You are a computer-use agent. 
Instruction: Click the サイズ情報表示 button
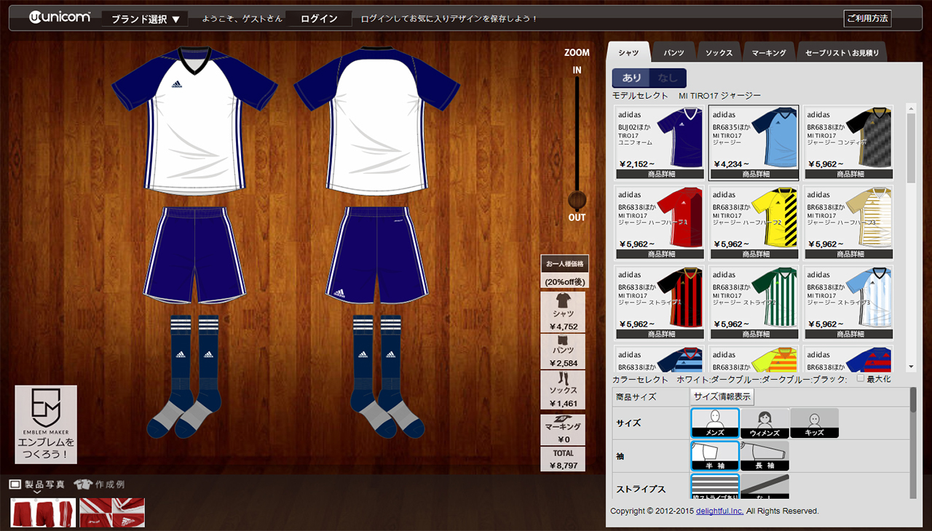click(722, 397)
